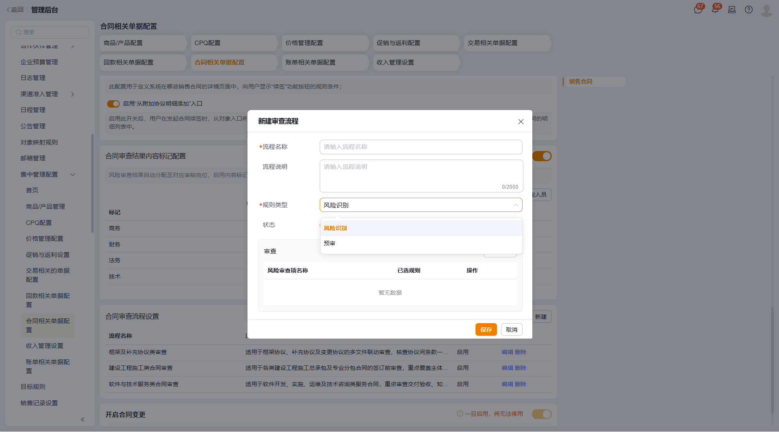Open the task list icon in header
Screen dimensions: 779x432
[732, 9]
